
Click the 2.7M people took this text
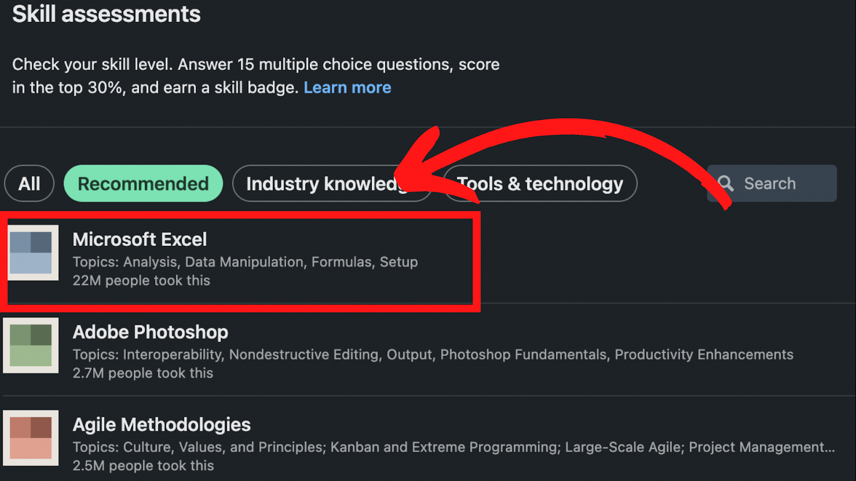coord(143,373)
